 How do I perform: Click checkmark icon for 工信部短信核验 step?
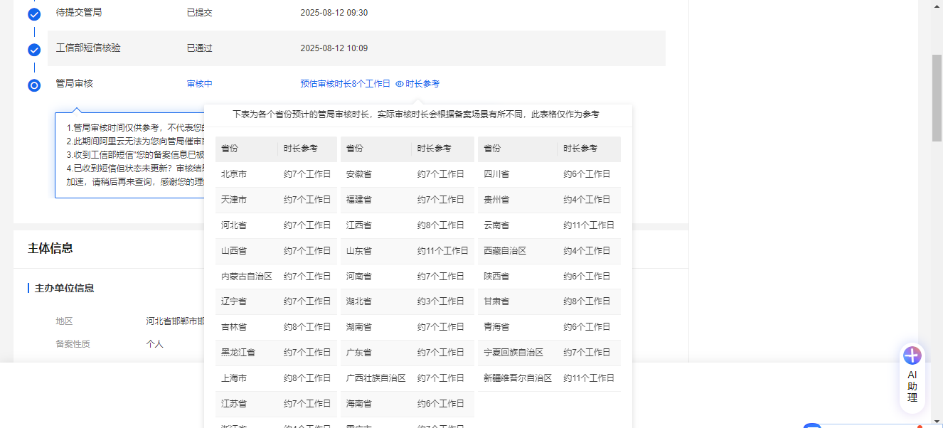click(x=34, y=49)
